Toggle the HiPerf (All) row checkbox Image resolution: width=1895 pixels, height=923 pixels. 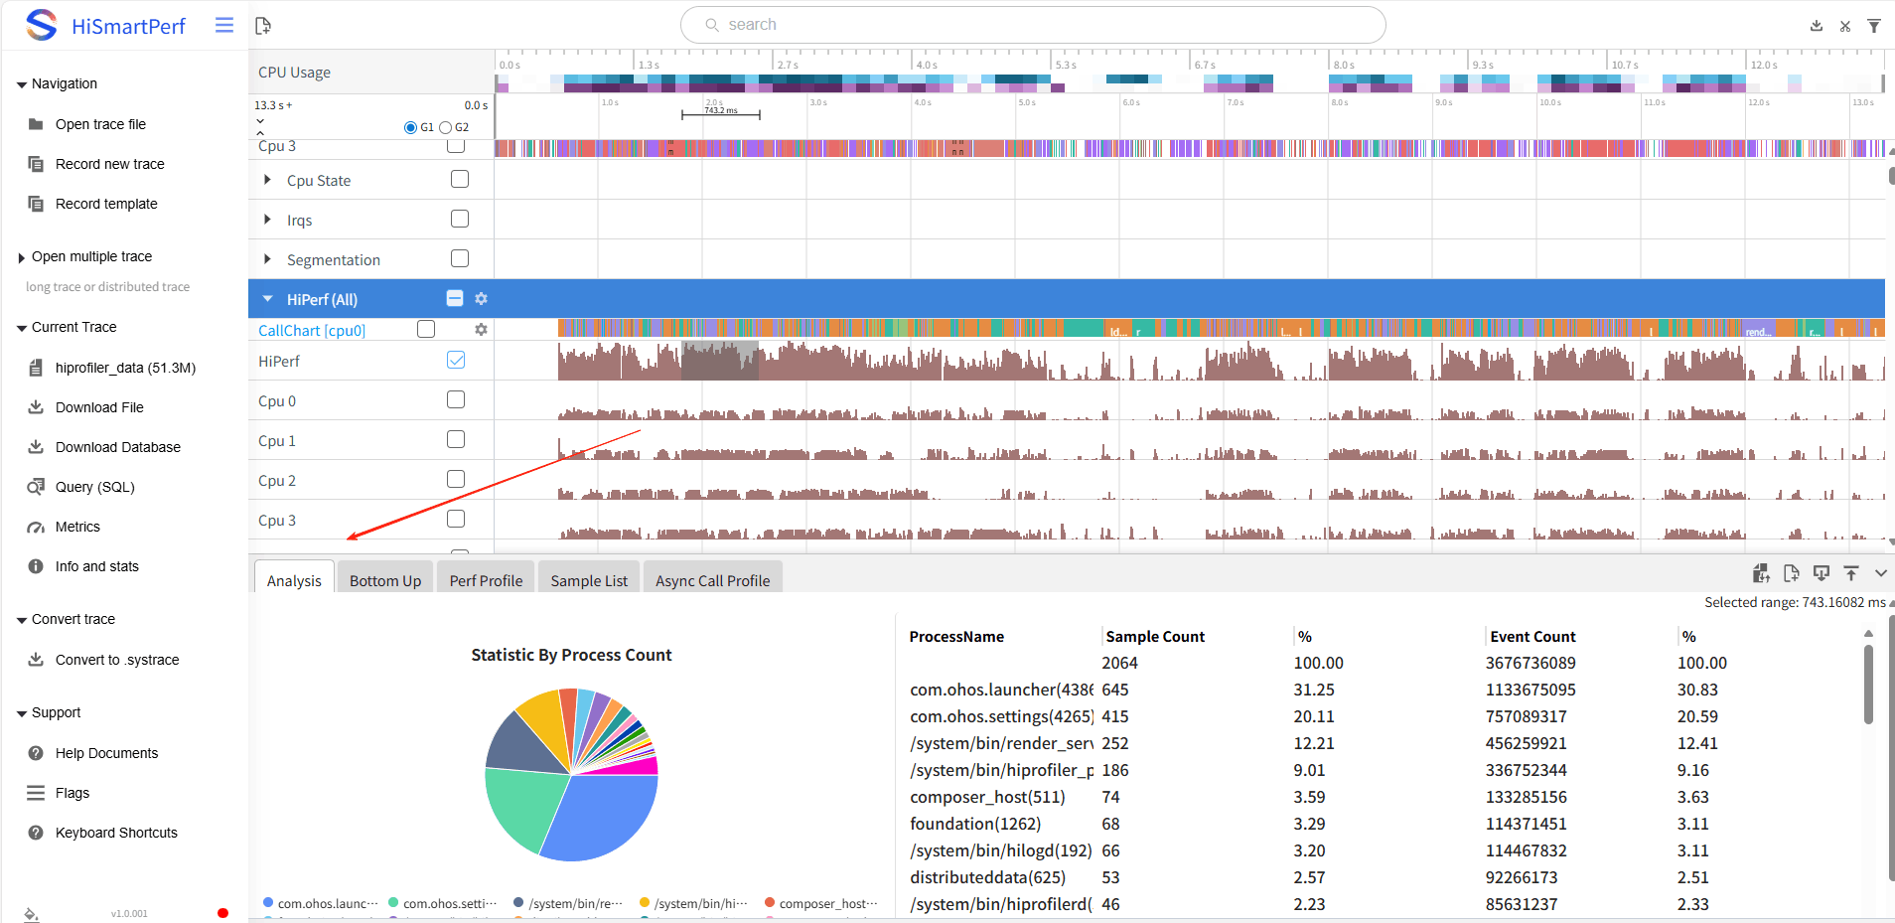pos(455,298)
